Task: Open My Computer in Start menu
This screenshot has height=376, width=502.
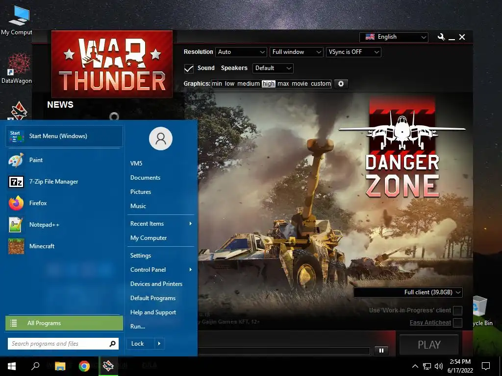Action: point(149,238)
